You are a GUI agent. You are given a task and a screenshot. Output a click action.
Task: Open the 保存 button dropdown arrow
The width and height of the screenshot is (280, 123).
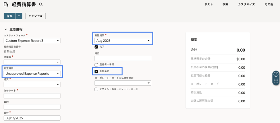pyautogui.click(x=19, y=16)
